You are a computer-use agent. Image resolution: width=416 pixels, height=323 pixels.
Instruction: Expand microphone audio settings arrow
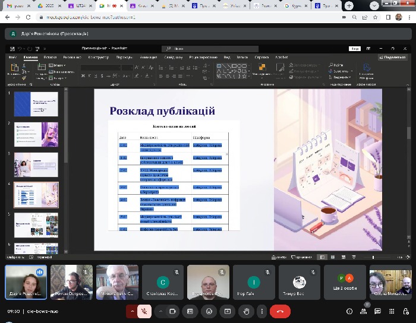point(131,311)
